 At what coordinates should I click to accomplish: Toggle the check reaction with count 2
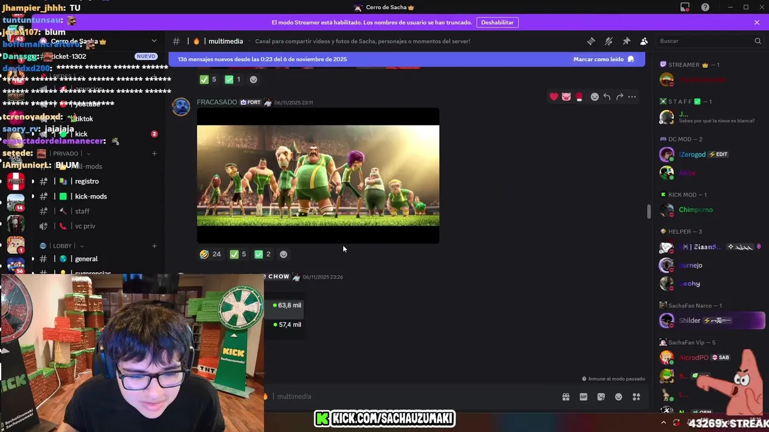pos(263,254)
